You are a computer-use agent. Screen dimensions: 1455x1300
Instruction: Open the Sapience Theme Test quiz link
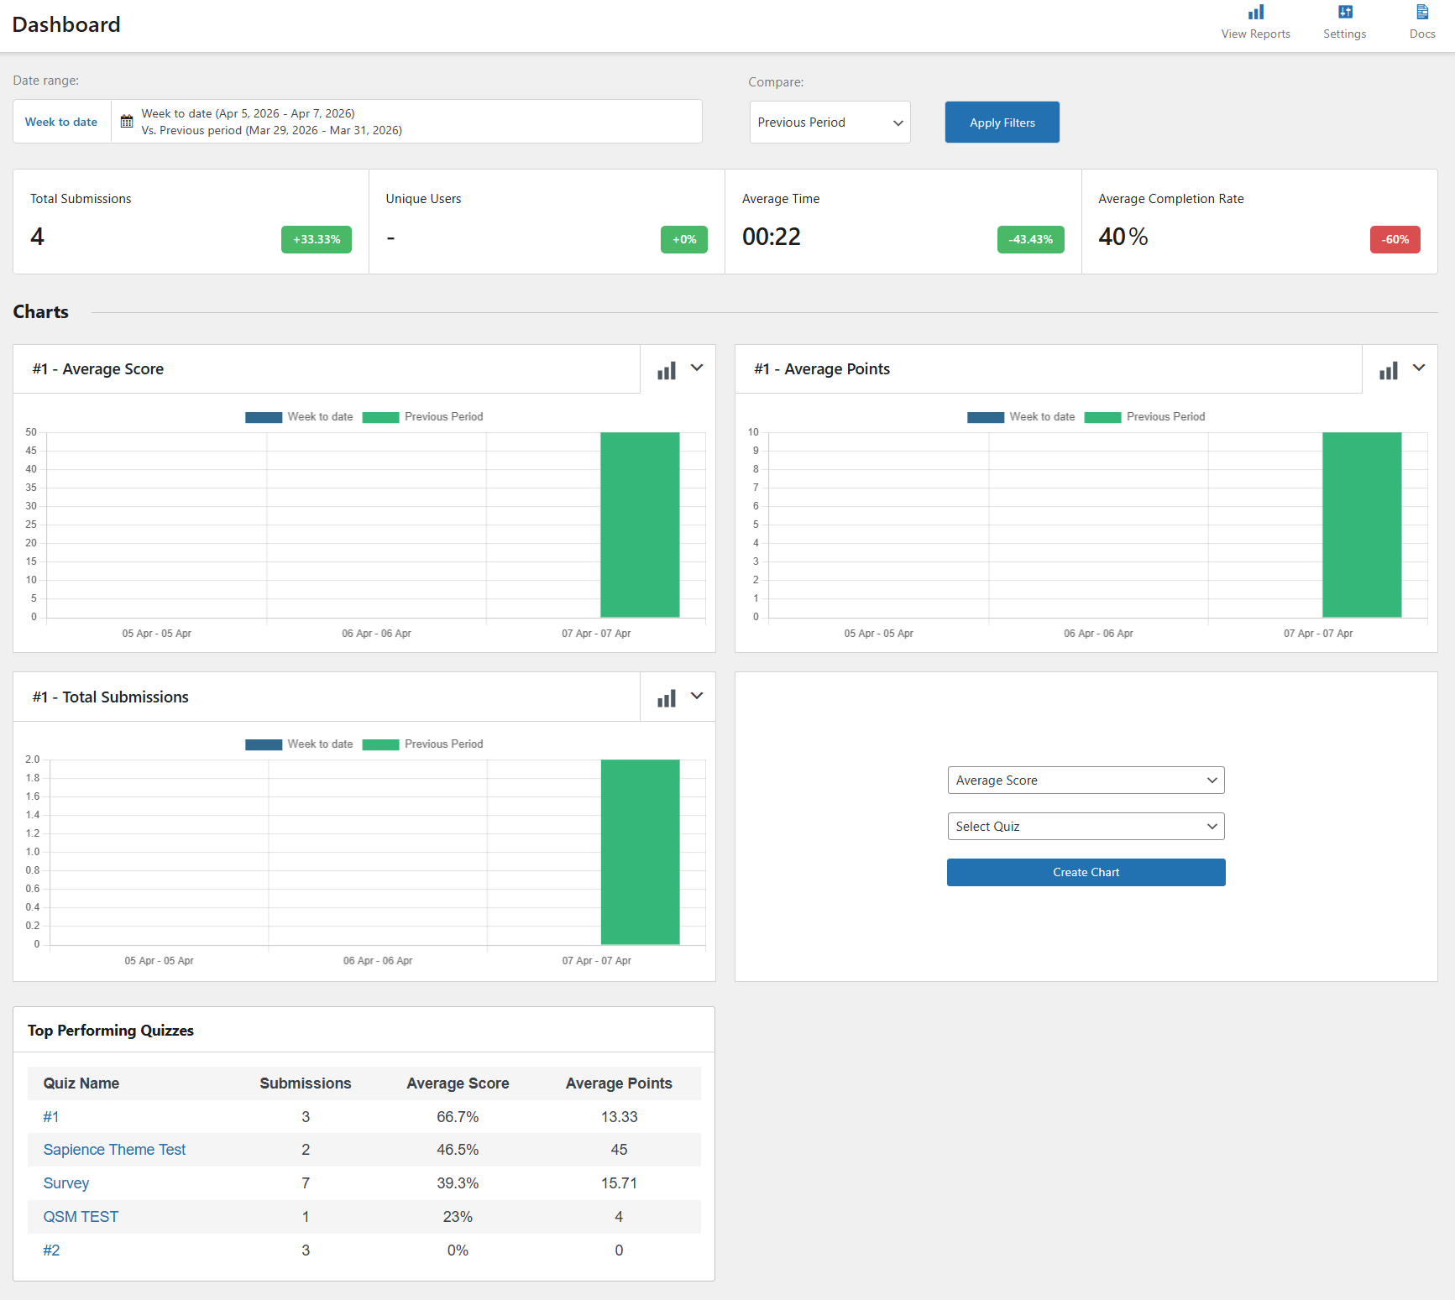tap(114, 1149)
